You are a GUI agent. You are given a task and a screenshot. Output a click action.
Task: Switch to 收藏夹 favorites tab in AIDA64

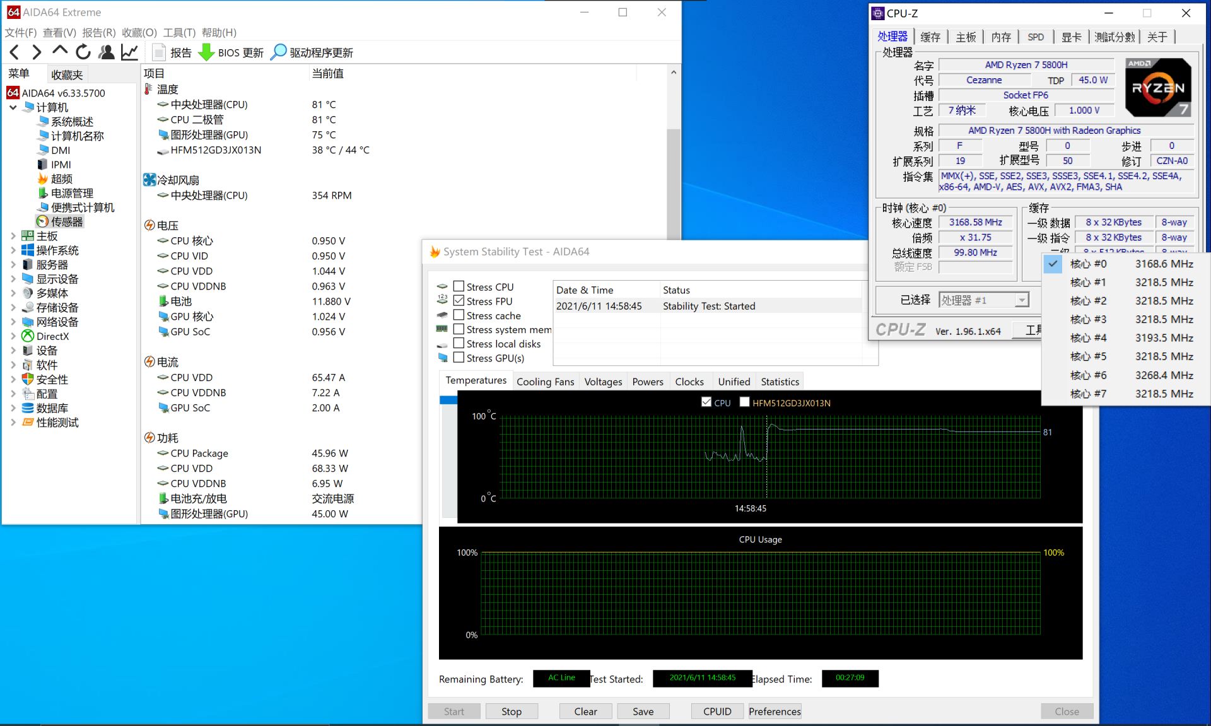pos(67,74)
